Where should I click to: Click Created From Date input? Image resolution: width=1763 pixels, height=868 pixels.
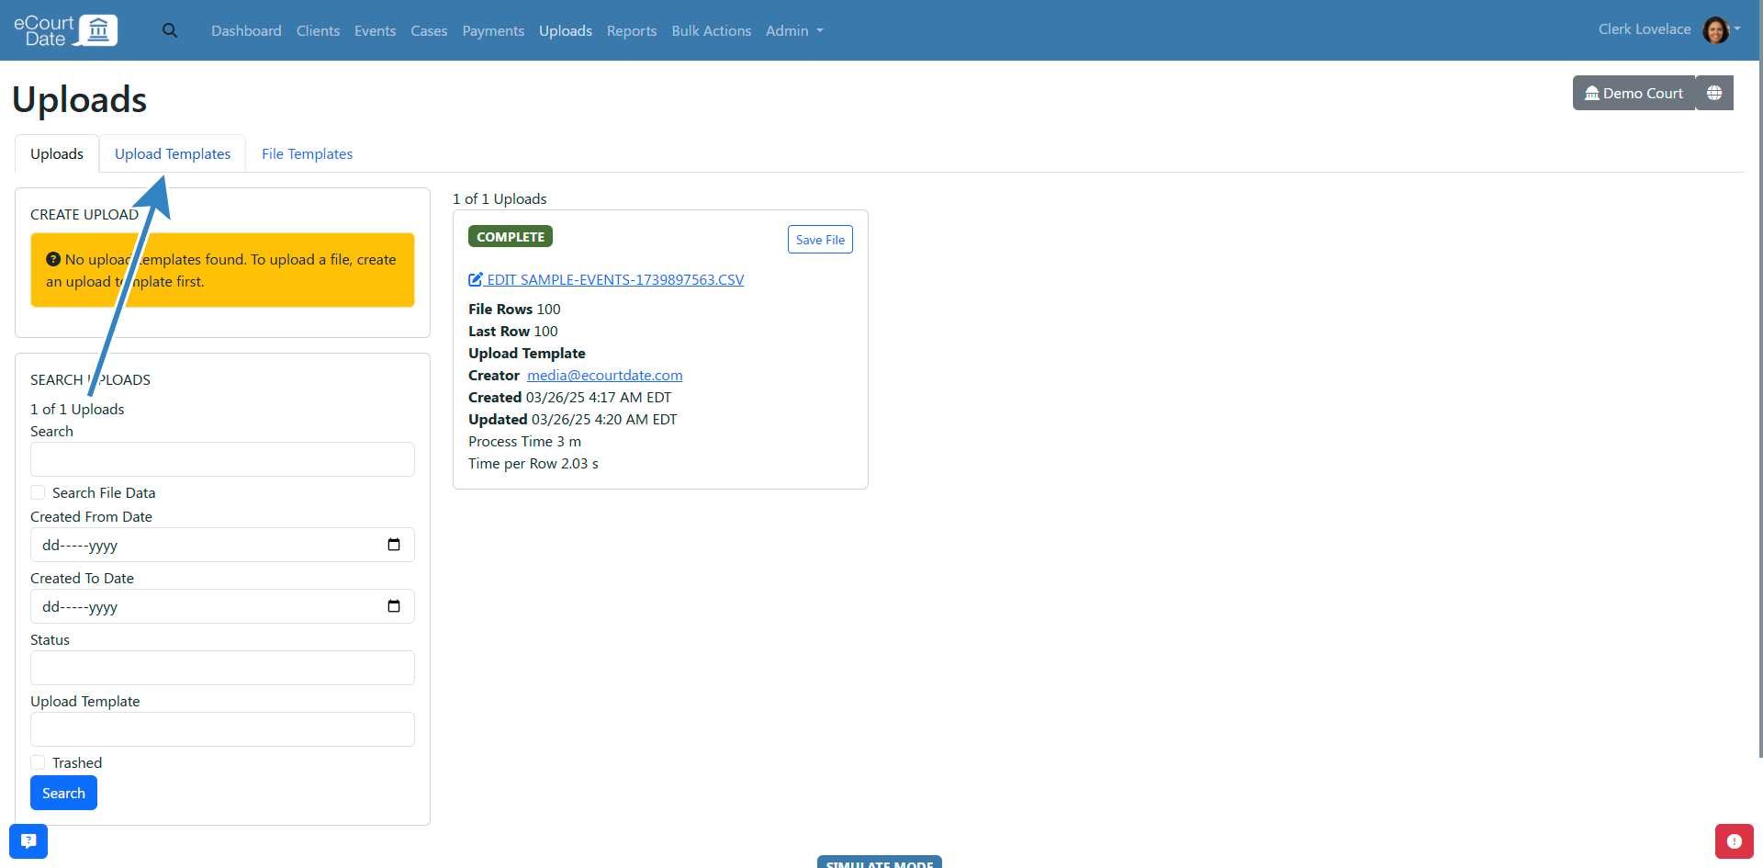coord(222,545)
